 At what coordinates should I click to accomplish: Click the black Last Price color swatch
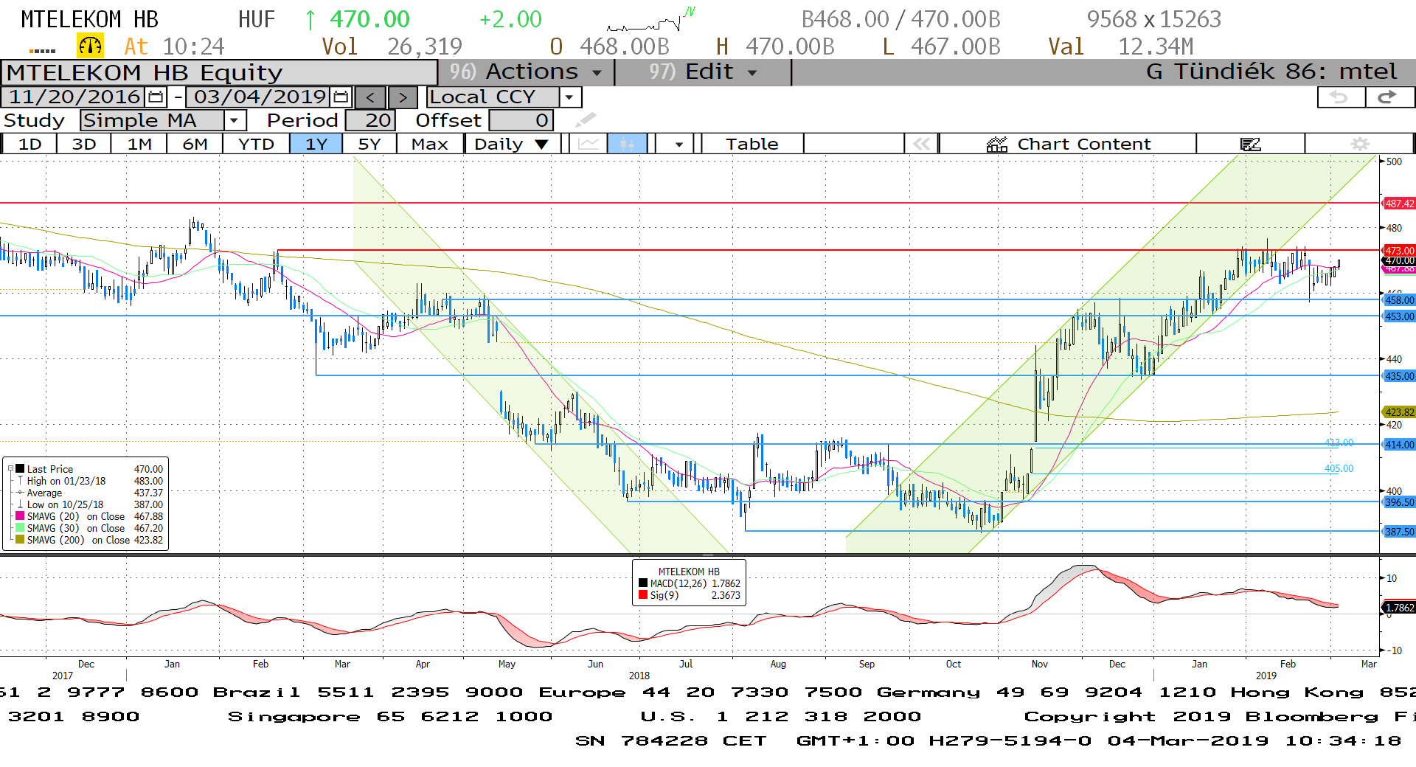(x=21, y=469)
